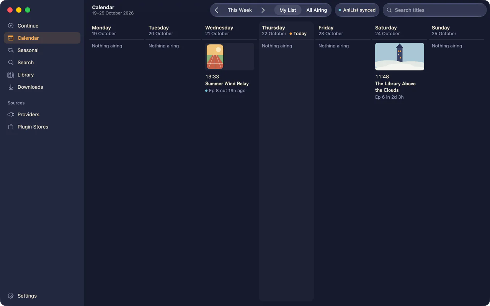This screenshot has width=490, height=306.
Task: Click the Search magnifier icon in sidebar
Action: (11, 62)
